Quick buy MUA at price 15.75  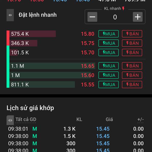tap(108, 43)
